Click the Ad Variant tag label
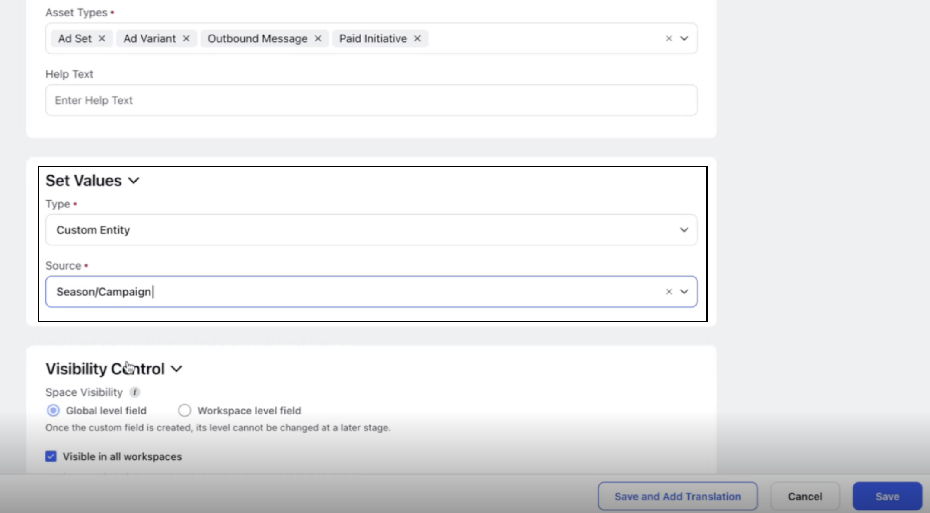Screen dimensions: 930x513 [150, 38]
